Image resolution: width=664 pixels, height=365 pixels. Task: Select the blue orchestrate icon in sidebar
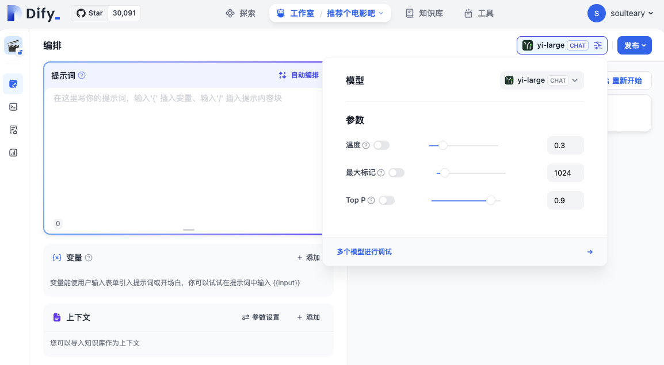[x=13, y=84]
